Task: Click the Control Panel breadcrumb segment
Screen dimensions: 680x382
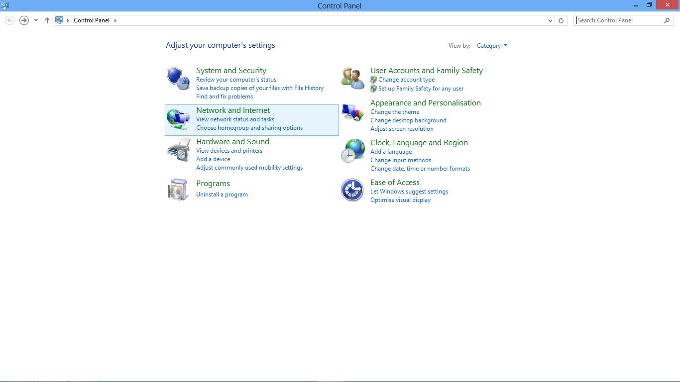Action: [92, 20]
